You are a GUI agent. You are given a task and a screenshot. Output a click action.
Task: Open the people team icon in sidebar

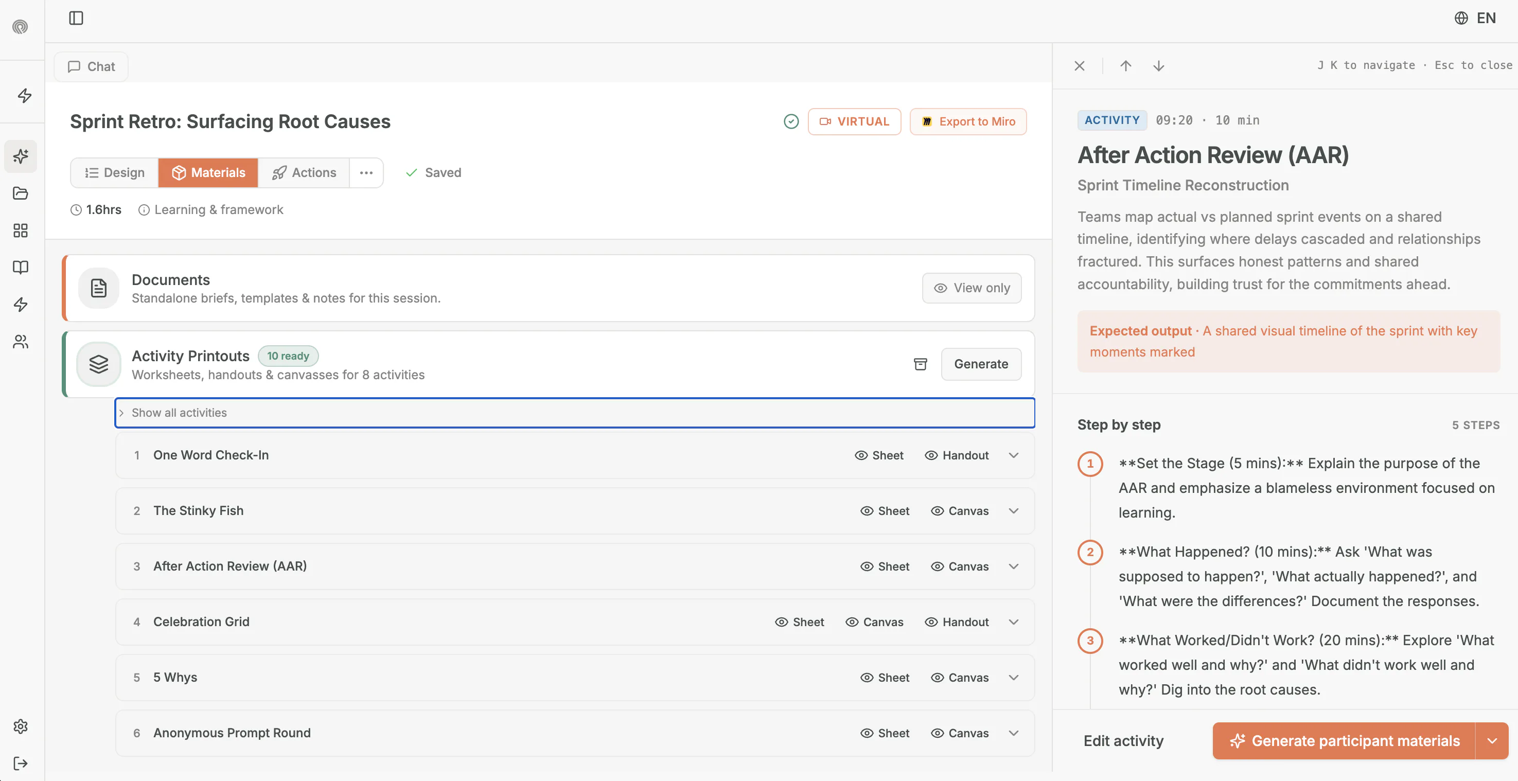tap(21, 342)
